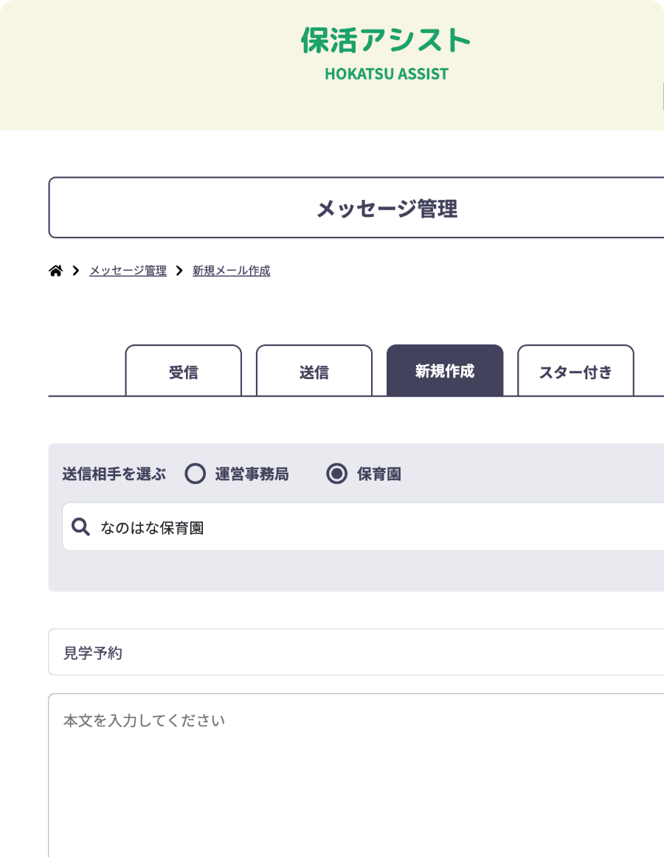The width and height of the screenshot is (664, 857).
Task: Open the 受信 inbox tab
Action: [x=183, y=372]
